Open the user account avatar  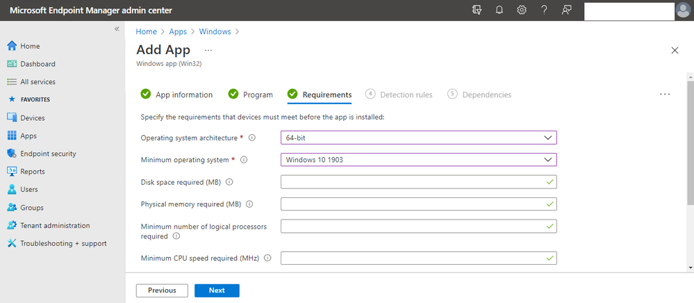(x=684, y=10)
